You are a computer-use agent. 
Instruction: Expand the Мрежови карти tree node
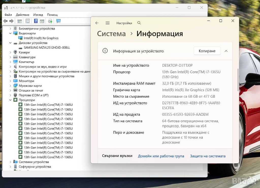[x=10, y=86]
